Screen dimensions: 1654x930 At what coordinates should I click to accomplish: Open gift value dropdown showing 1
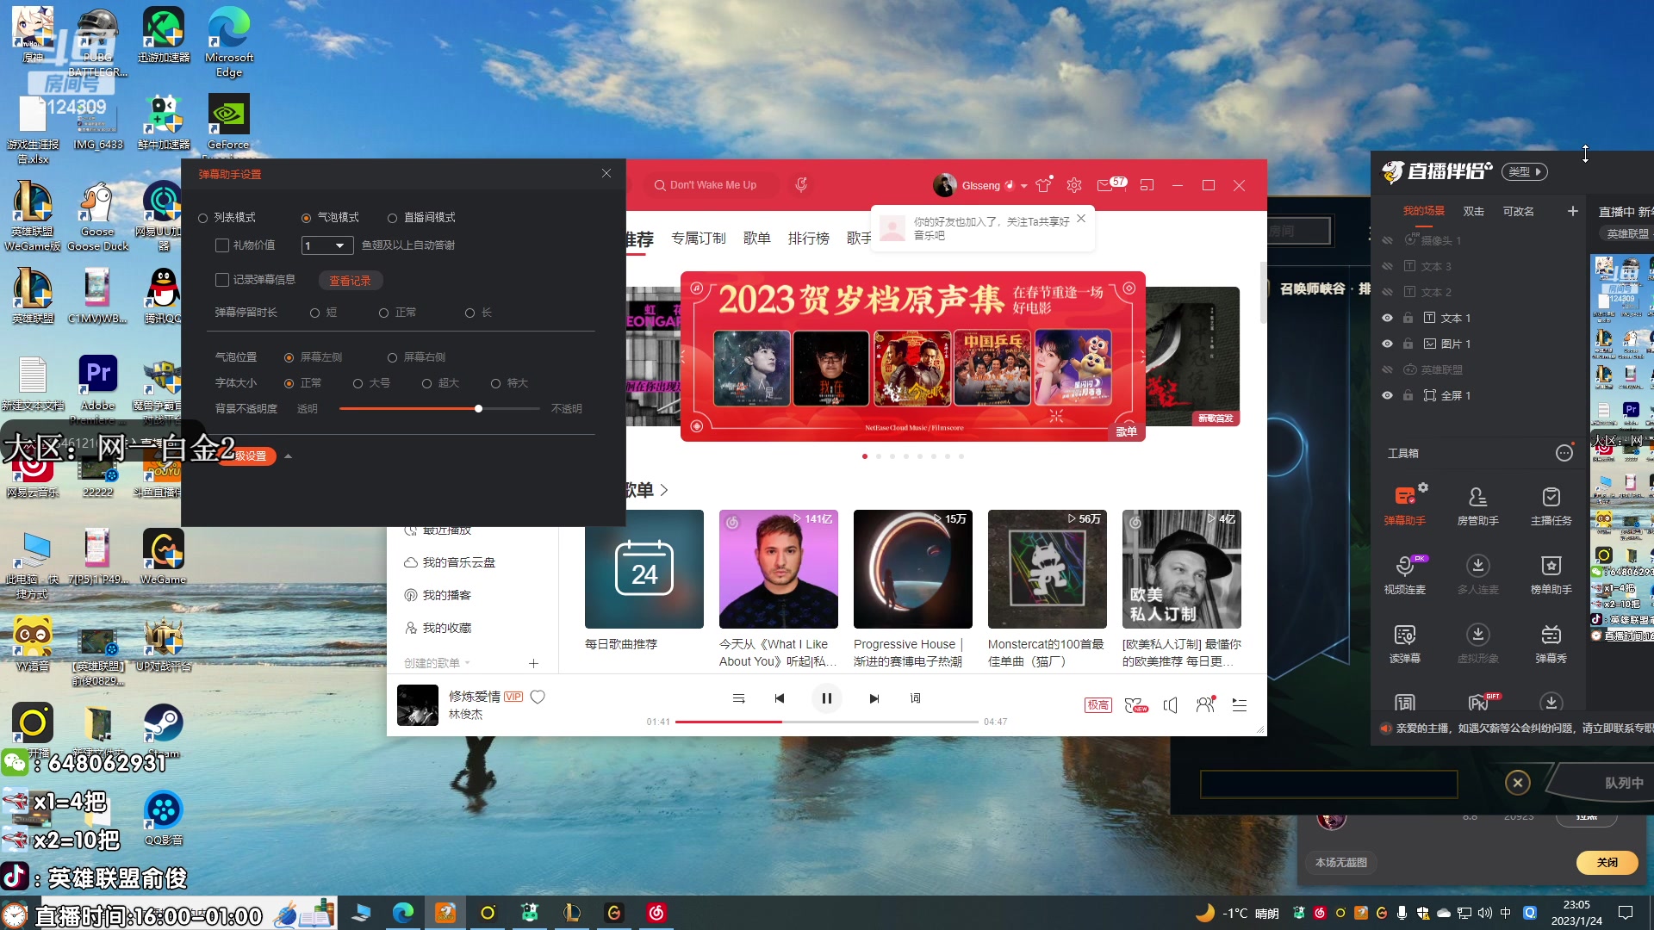coord(327,245)
